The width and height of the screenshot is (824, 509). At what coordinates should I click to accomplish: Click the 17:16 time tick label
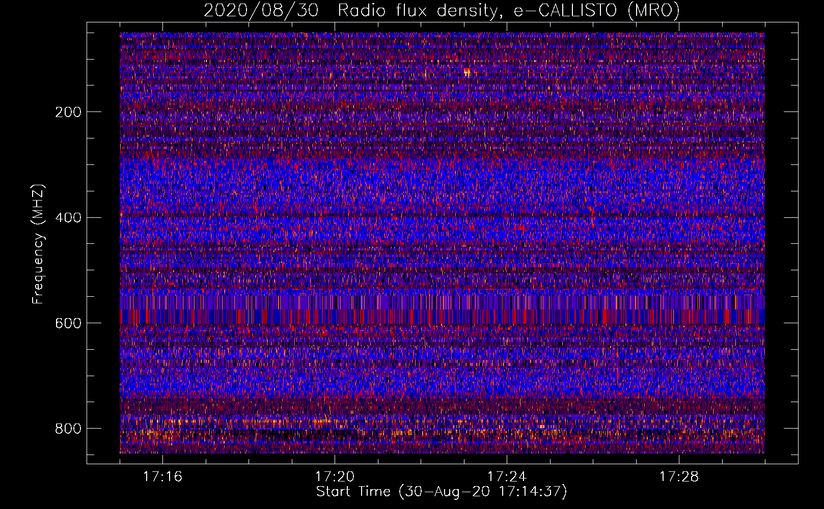162,477
